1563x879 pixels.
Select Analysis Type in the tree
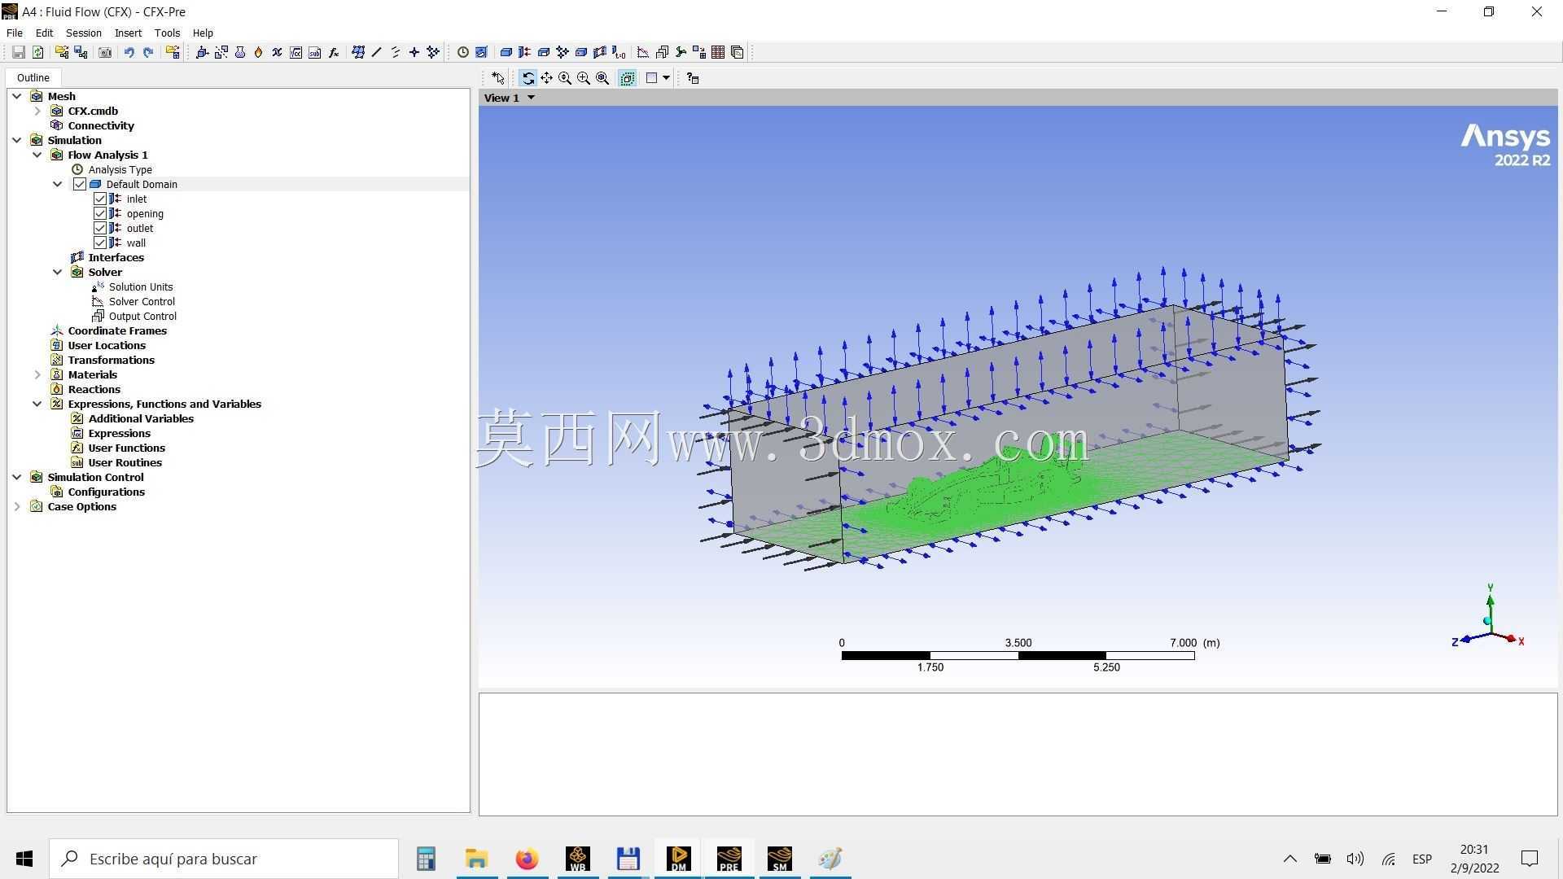(x=120, y=169)
